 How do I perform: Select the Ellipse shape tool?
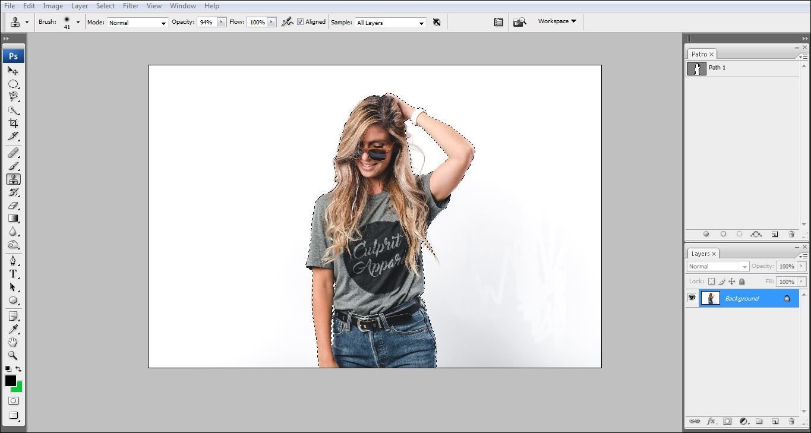[13, 300]
